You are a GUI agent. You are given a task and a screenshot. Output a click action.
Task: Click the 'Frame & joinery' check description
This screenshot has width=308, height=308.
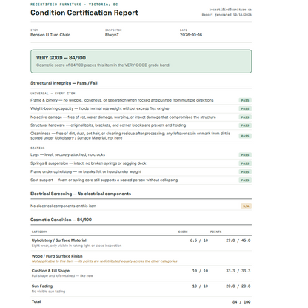click(122, 100)
